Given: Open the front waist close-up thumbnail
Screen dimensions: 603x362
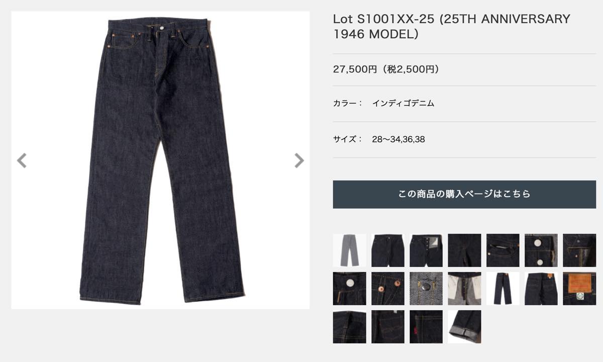Looking at the screenshot, I should (387, 250).
